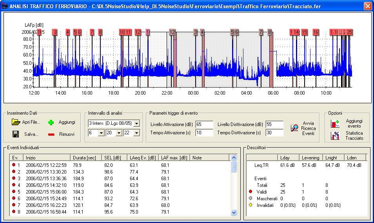Open the 3 Interv. (D.Lgs 08/05) dropdown
The width and height of the screenshot is (374, 223).
(x=136, y=123)
